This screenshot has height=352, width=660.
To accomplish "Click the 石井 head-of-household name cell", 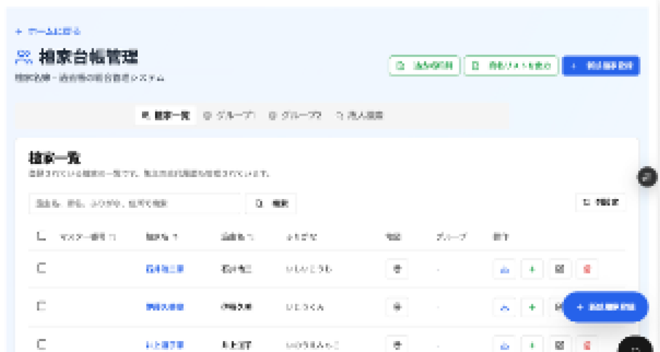I will 236,269.
